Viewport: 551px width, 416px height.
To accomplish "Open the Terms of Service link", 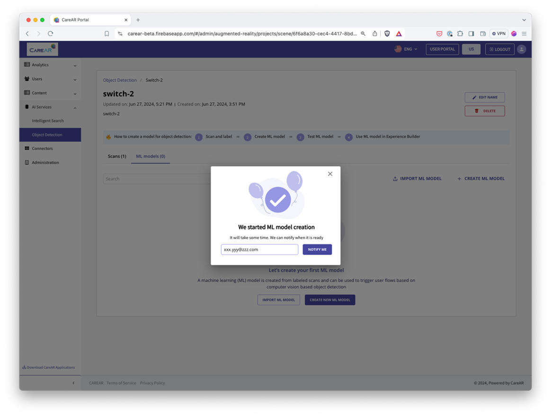I will click(121, 383).
